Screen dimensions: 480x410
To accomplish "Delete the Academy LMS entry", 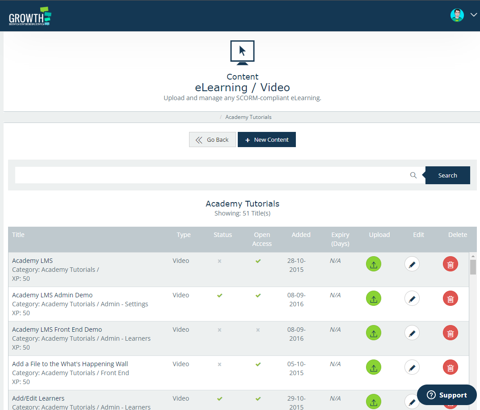I will coord(451,264).
